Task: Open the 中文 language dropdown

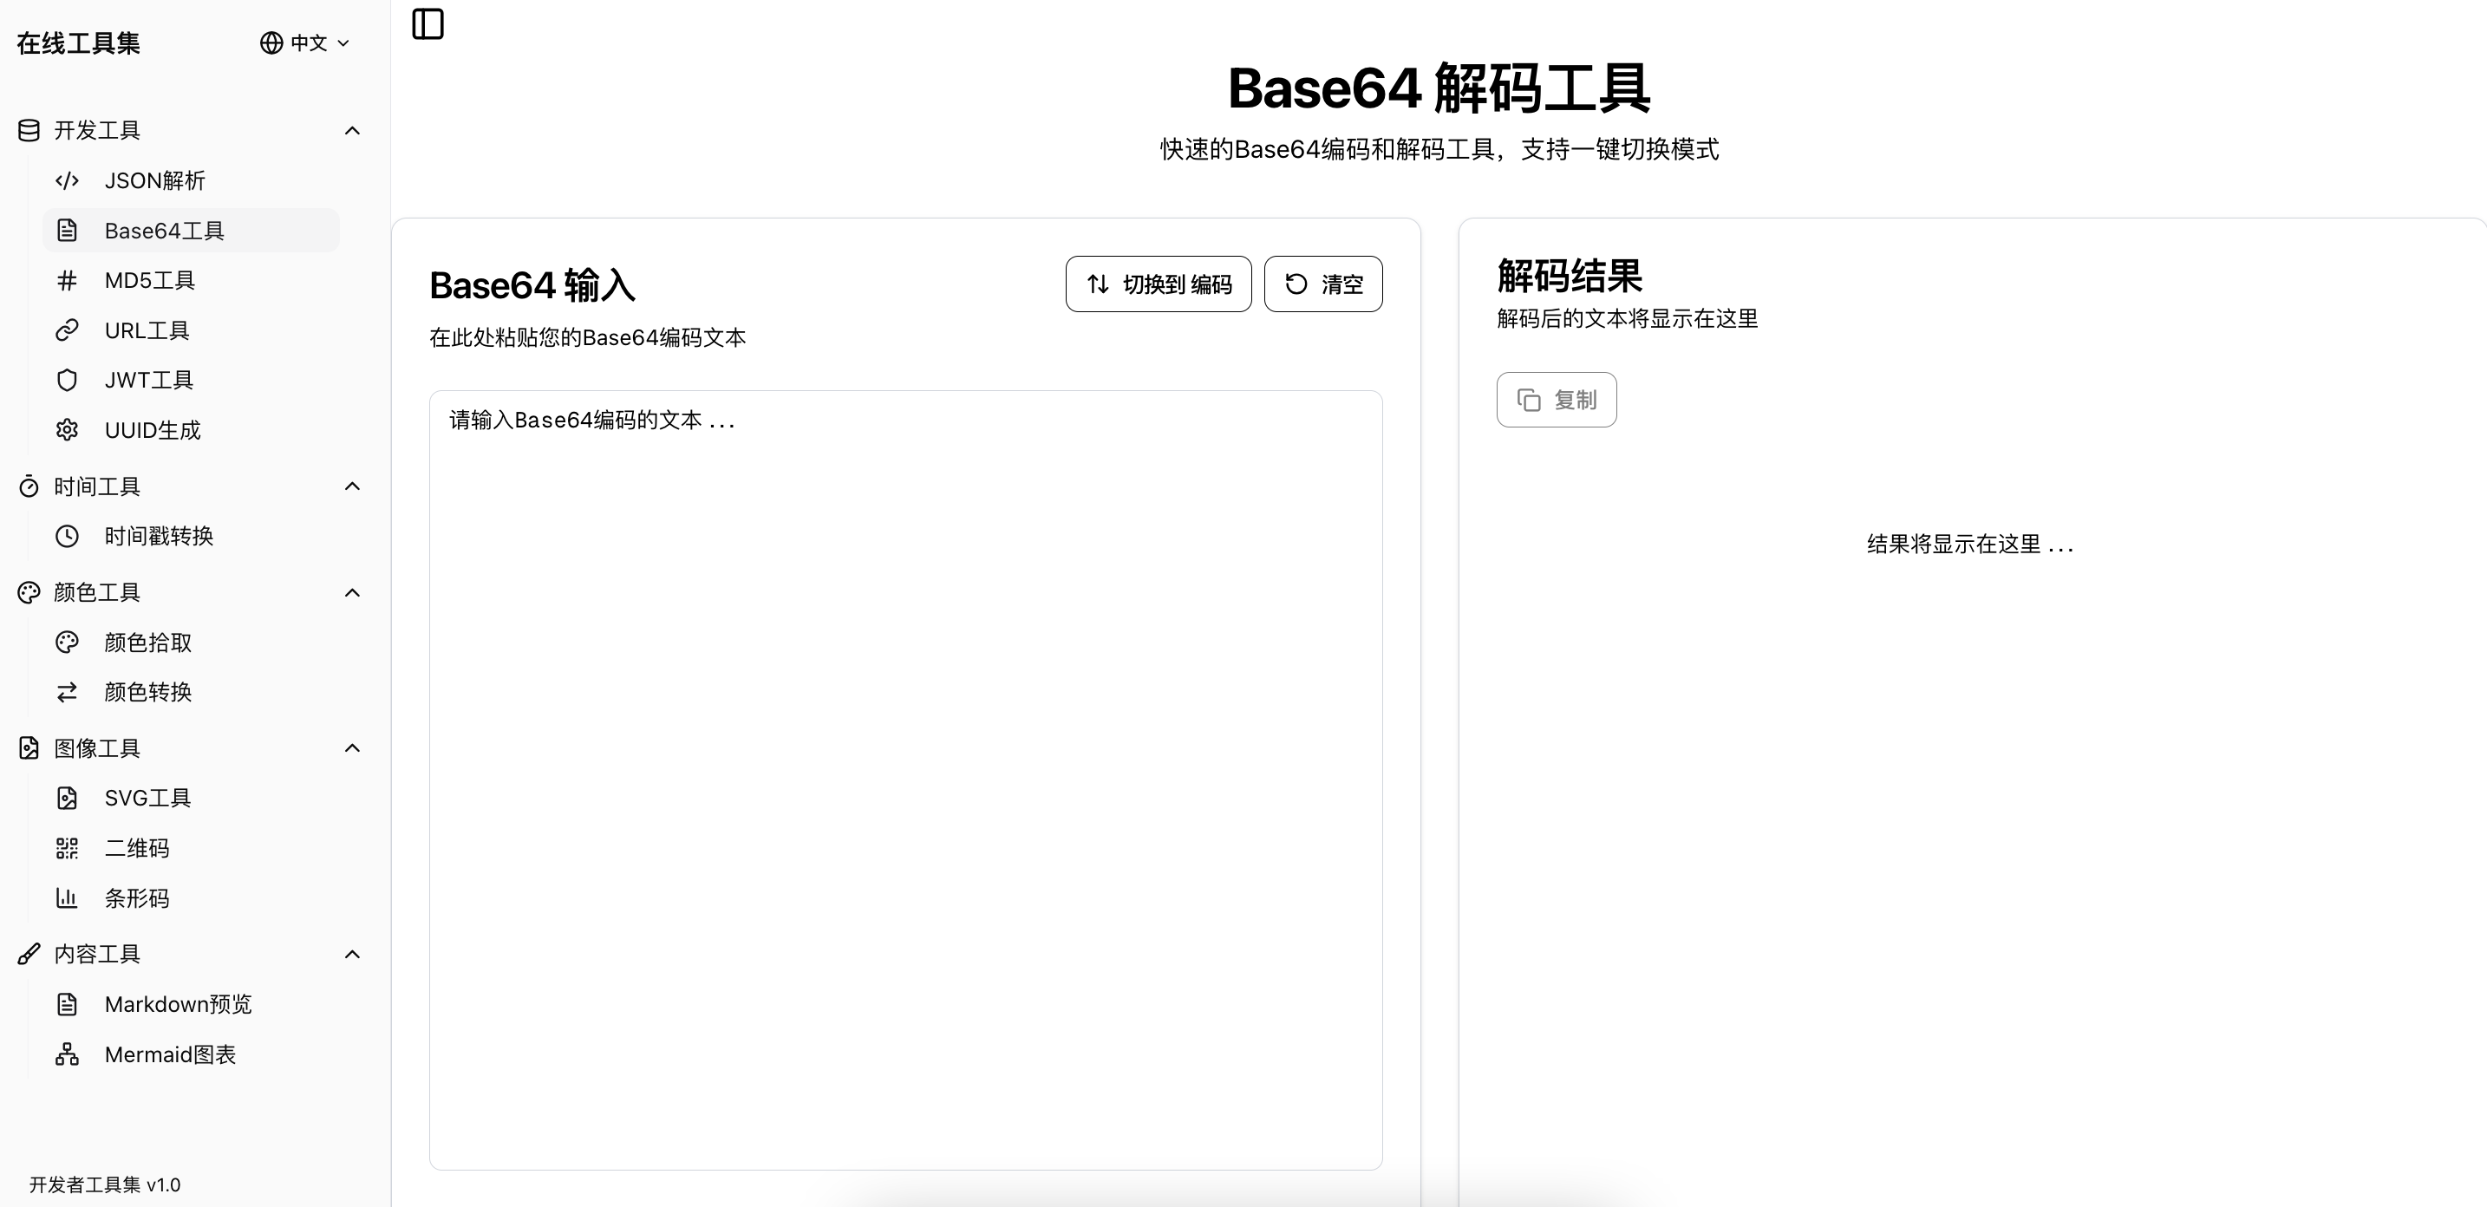Action: pyautogui.click(x=305, y=42)
